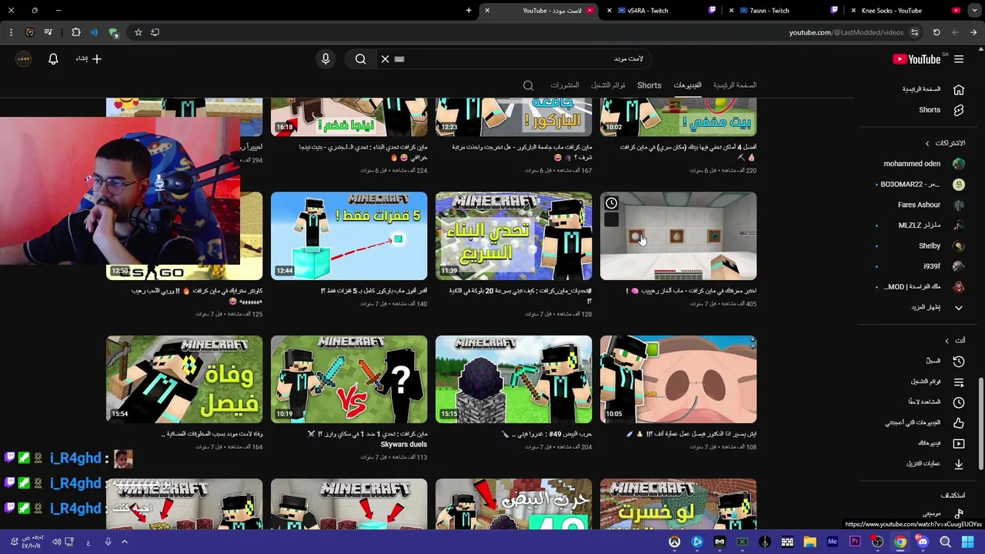This screenshot has width=985, height=554.
Task: Open the 1 vs unknown Skywars duels thumbnail
Action: pos(349,379)
